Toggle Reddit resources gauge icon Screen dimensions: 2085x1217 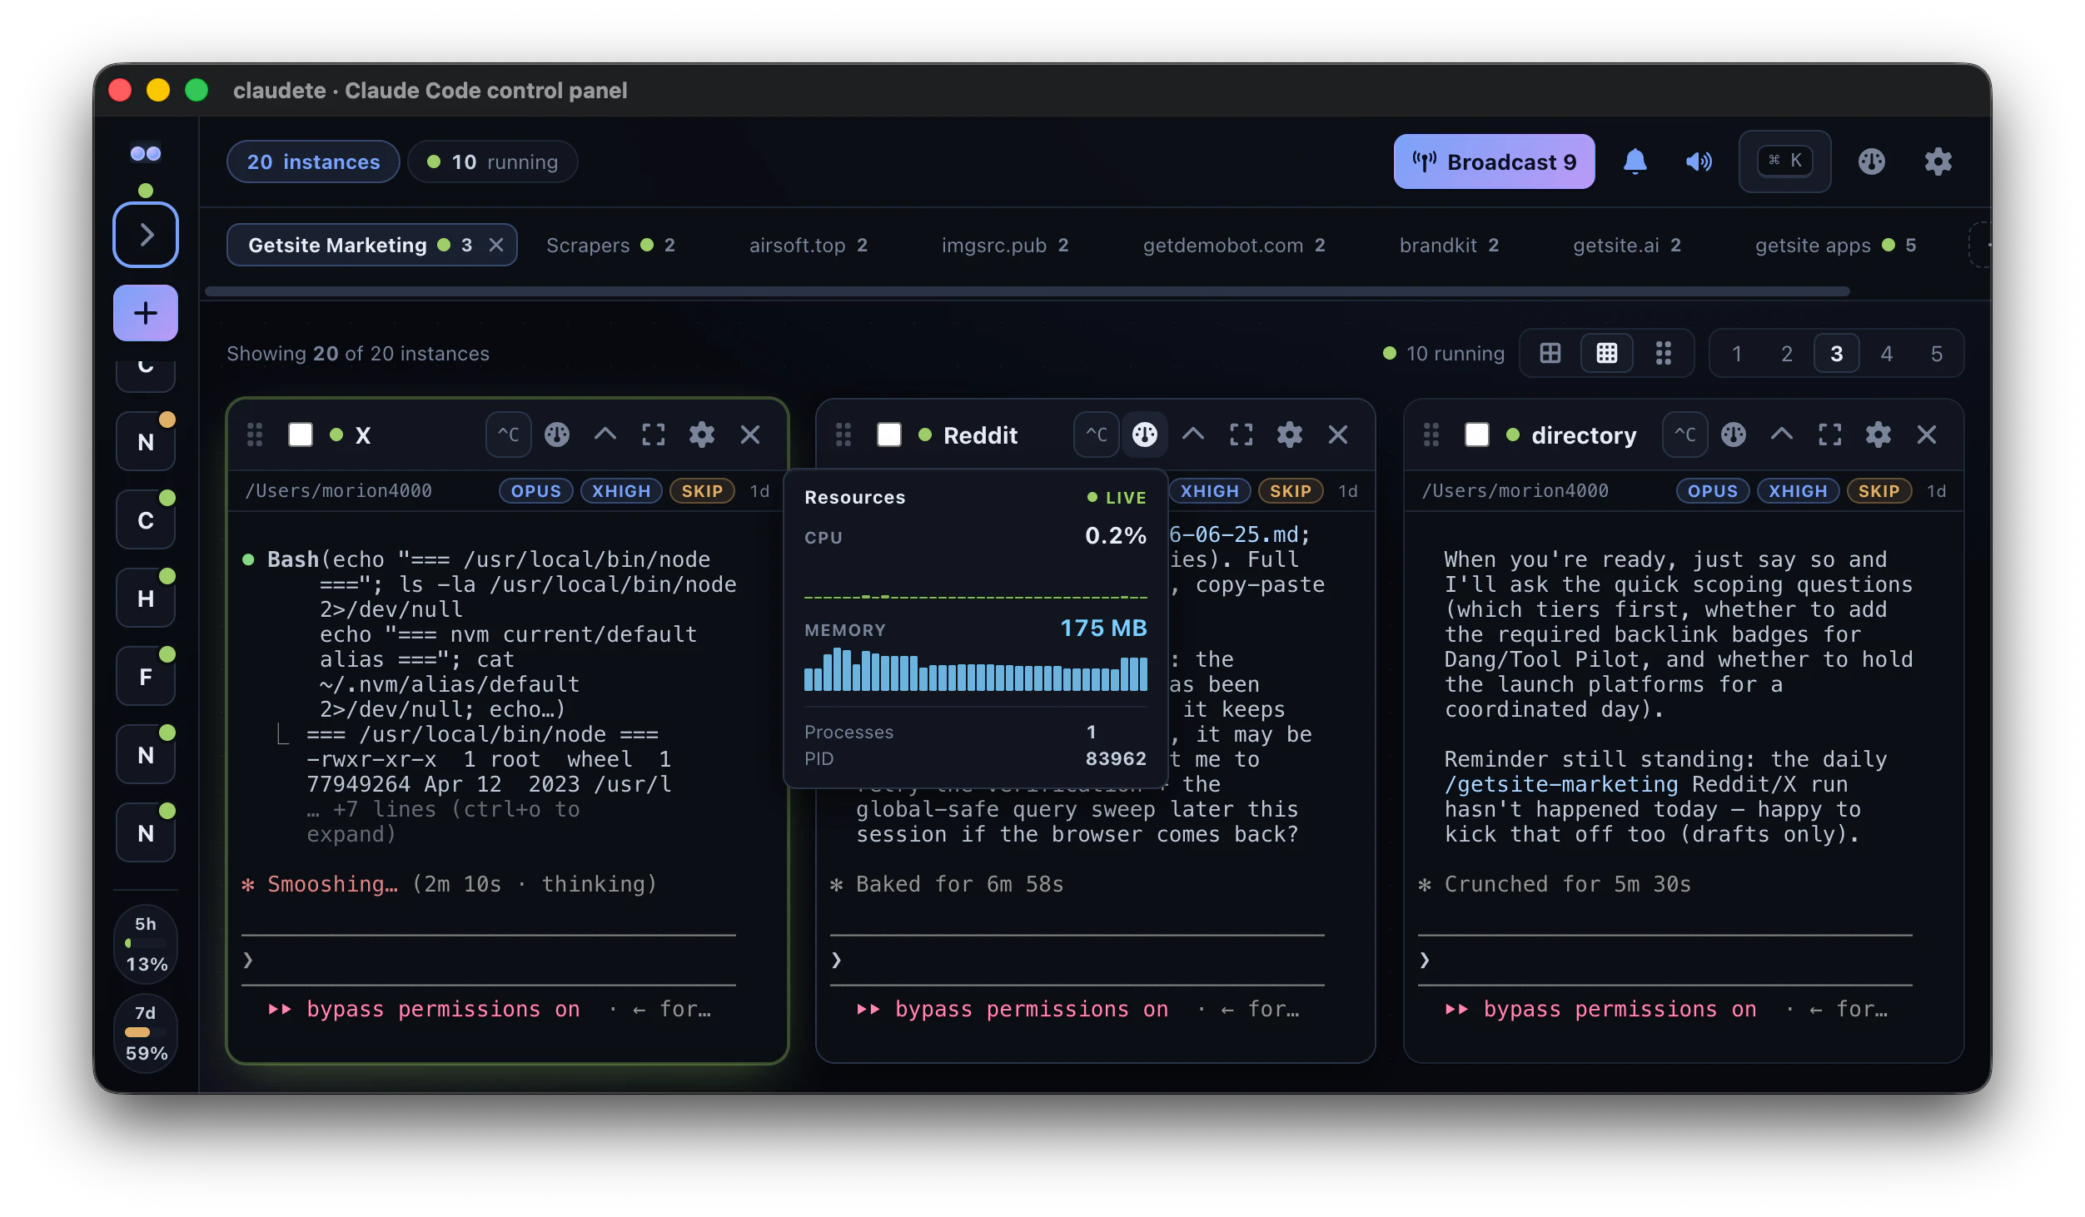coord(1145,435)
